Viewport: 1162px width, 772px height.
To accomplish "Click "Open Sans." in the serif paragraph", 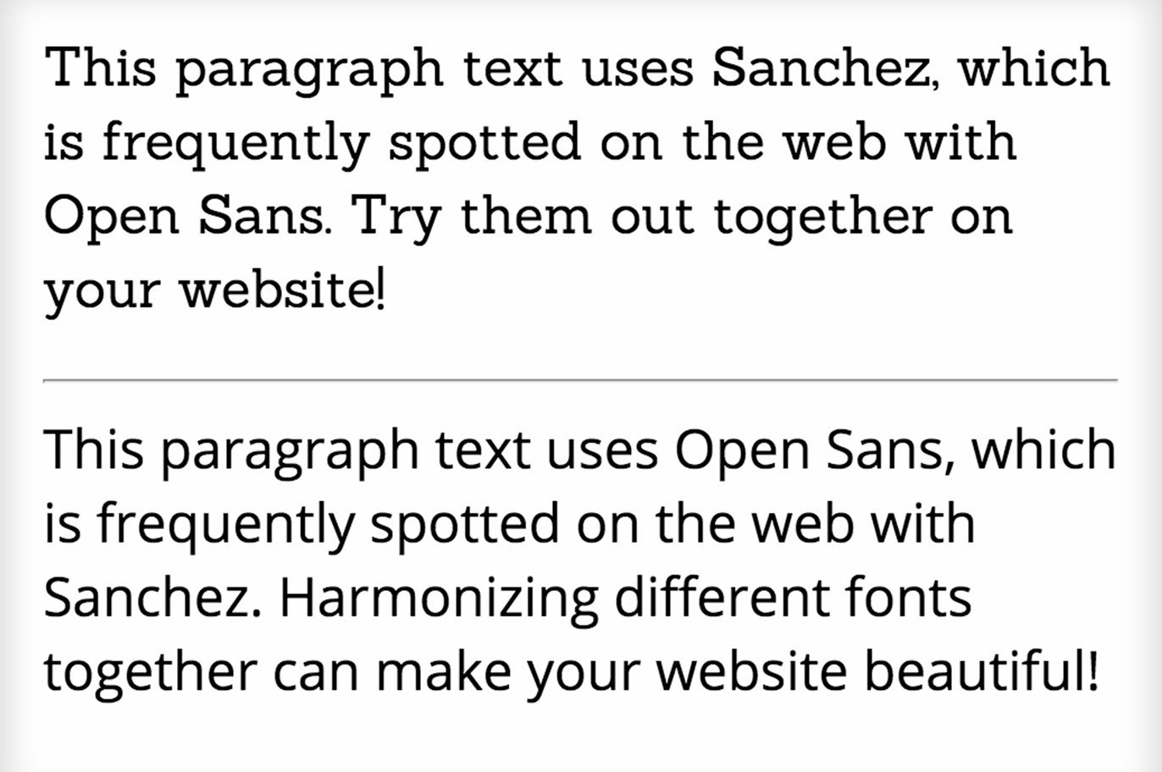I will (187, 217).
